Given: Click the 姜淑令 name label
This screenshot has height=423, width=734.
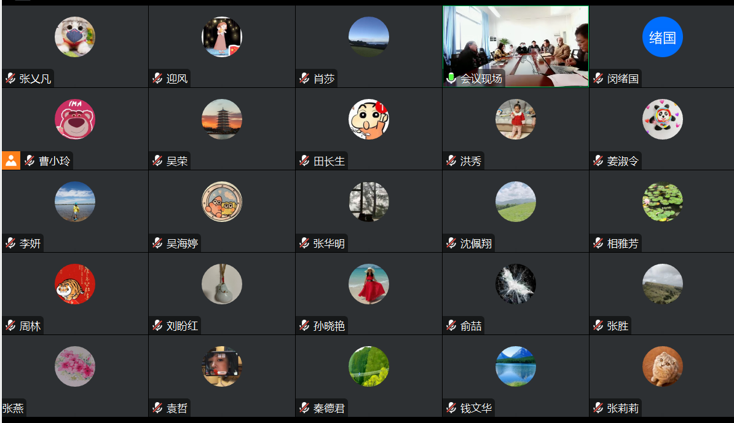Looking at the screenshot, I should [x=623, y=161].
